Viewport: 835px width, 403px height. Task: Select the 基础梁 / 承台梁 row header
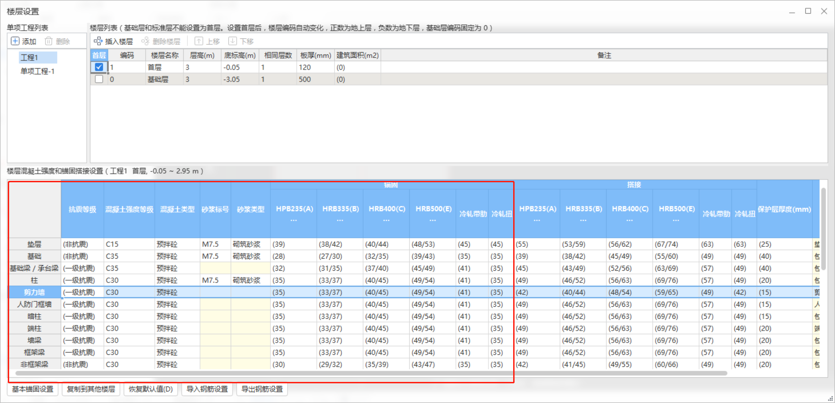click(34, 268)
